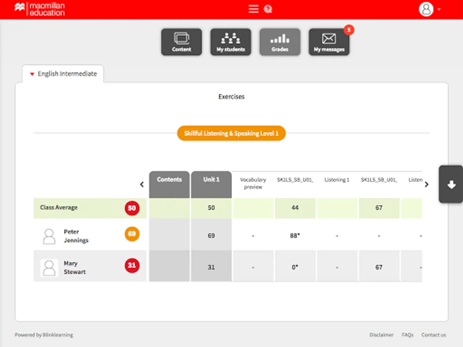Image resolution: width=463 pixels, height=347 pixels.
Task: Select the Contents column tab
Action: pyautogui.click(x=169, y=184)
